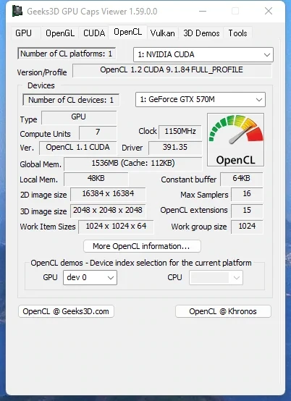Click the OpenCL demos device index selection label
The height and width of the screenshot is (401, 291).
pyautogui.click(x=141, y=263)
